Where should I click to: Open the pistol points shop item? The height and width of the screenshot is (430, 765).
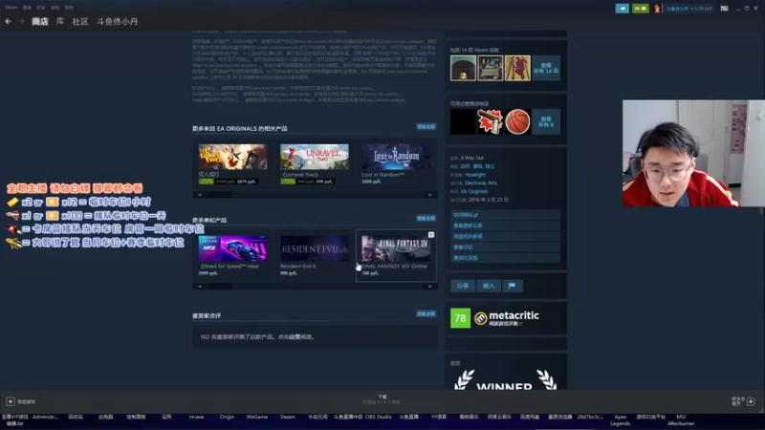click(491, 122)
